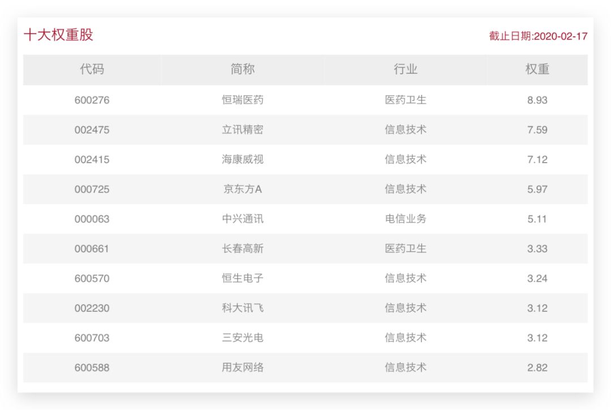The height and width of the screenshot is (410, 611).
Task: Click weight value 3.24
Action: (x=537, y=278)
